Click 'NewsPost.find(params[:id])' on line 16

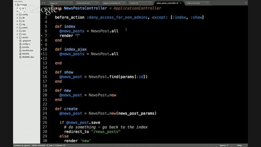pos(118,77)
